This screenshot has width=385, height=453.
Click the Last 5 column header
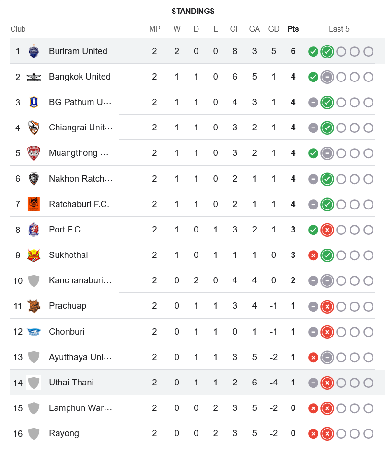(x=339, y=29)
